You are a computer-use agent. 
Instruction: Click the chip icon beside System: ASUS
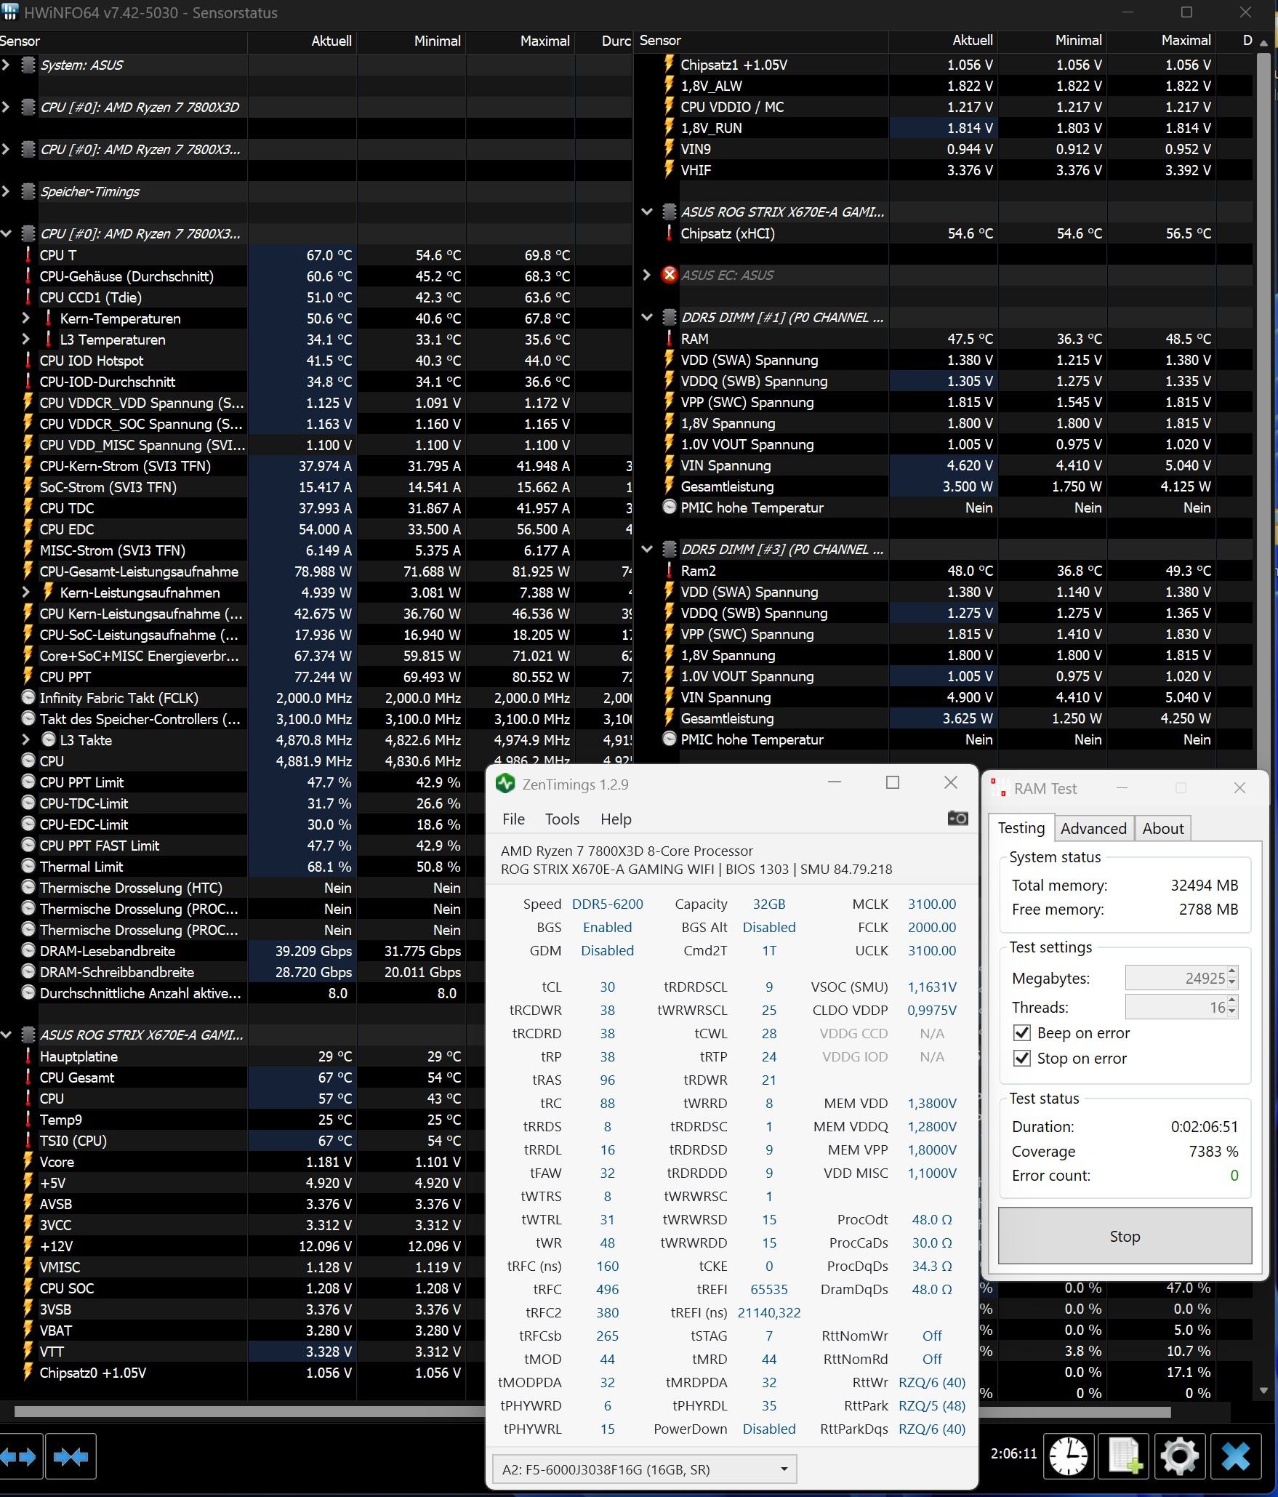coord(28,65)
